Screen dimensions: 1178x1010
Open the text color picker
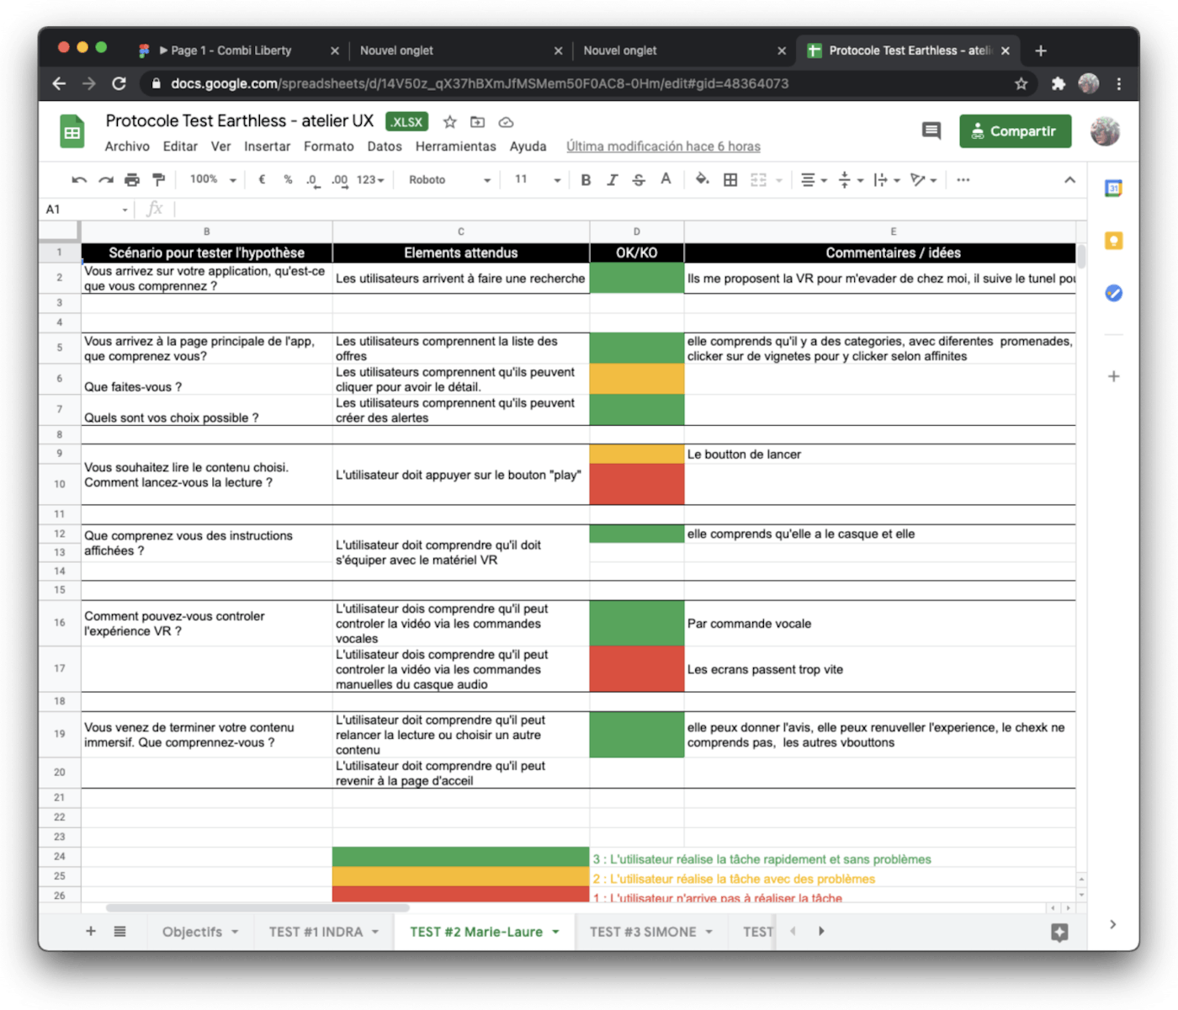[x=666, y=180]
